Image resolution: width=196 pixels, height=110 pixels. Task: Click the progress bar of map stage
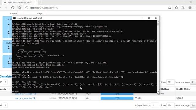(x=117, y=98)
